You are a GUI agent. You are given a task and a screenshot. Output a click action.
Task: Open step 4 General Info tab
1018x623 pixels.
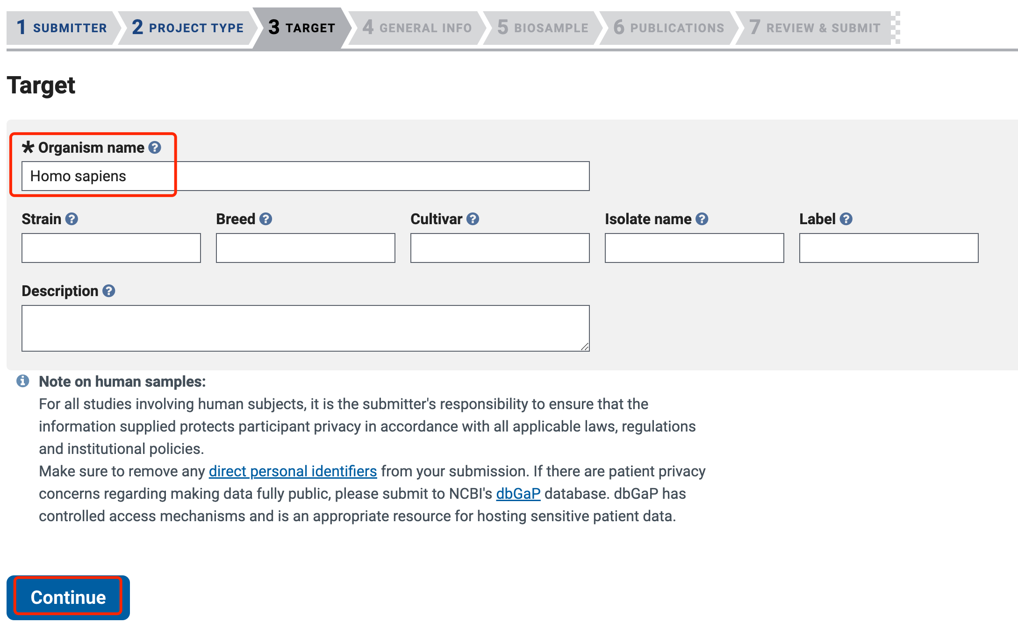[417, 28]
